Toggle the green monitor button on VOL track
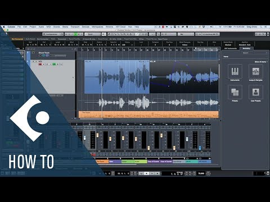The width and height of the screenshot is (270, 202). (54, 65)
